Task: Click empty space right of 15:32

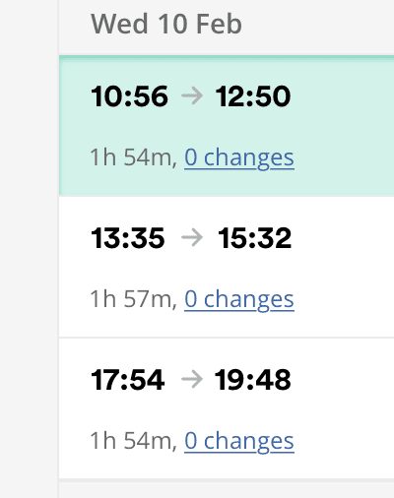Action: point(343,238)
